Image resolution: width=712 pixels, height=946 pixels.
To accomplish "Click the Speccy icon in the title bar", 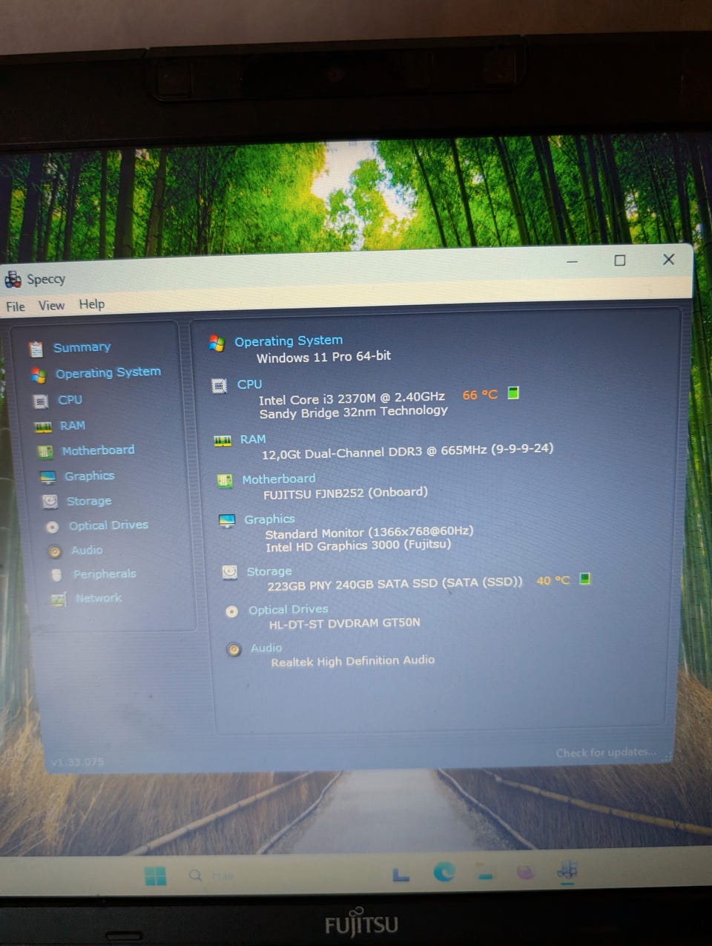I will (13, 280).
